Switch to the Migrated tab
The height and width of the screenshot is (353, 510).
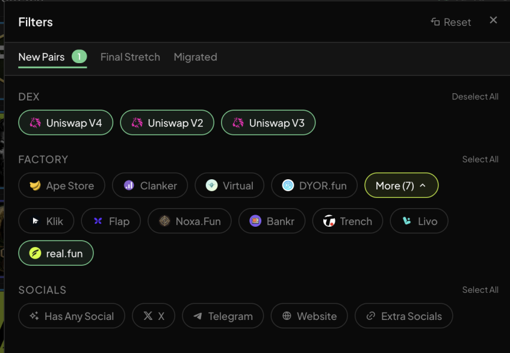196,57
